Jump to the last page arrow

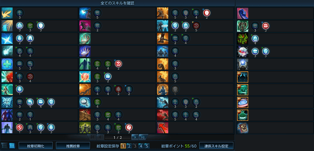(x=143, y=137)
